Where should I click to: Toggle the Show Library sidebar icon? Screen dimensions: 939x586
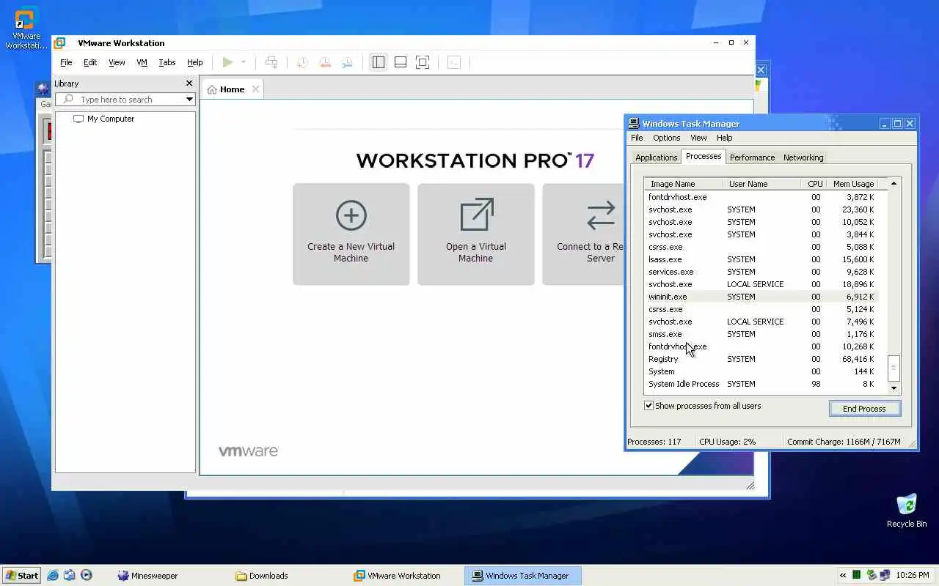click(378, 62)
